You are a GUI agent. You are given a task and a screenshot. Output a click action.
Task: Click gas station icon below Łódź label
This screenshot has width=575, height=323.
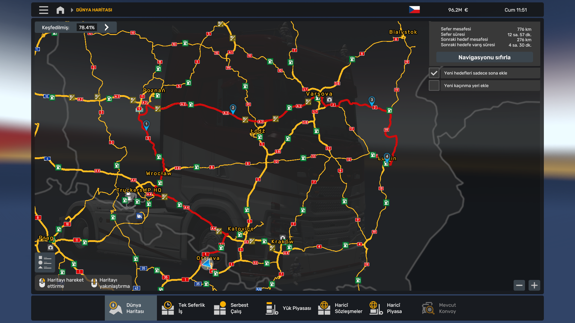[x=260, y=137]
